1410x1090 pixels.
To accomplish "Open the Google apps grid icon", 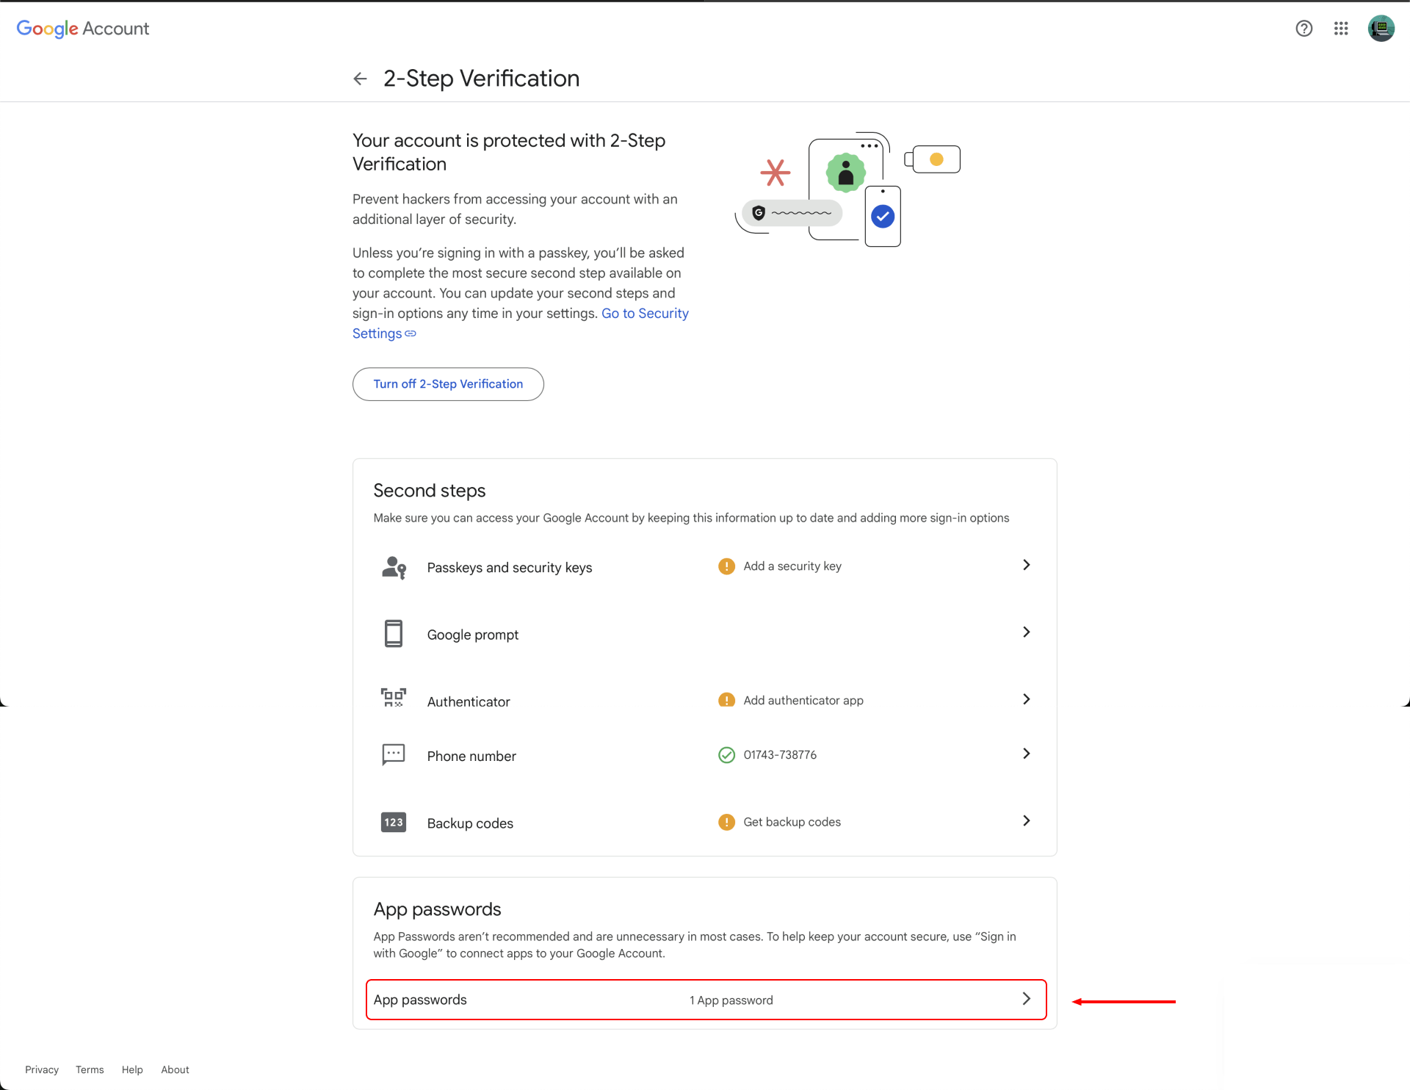I will [1341, 29].
